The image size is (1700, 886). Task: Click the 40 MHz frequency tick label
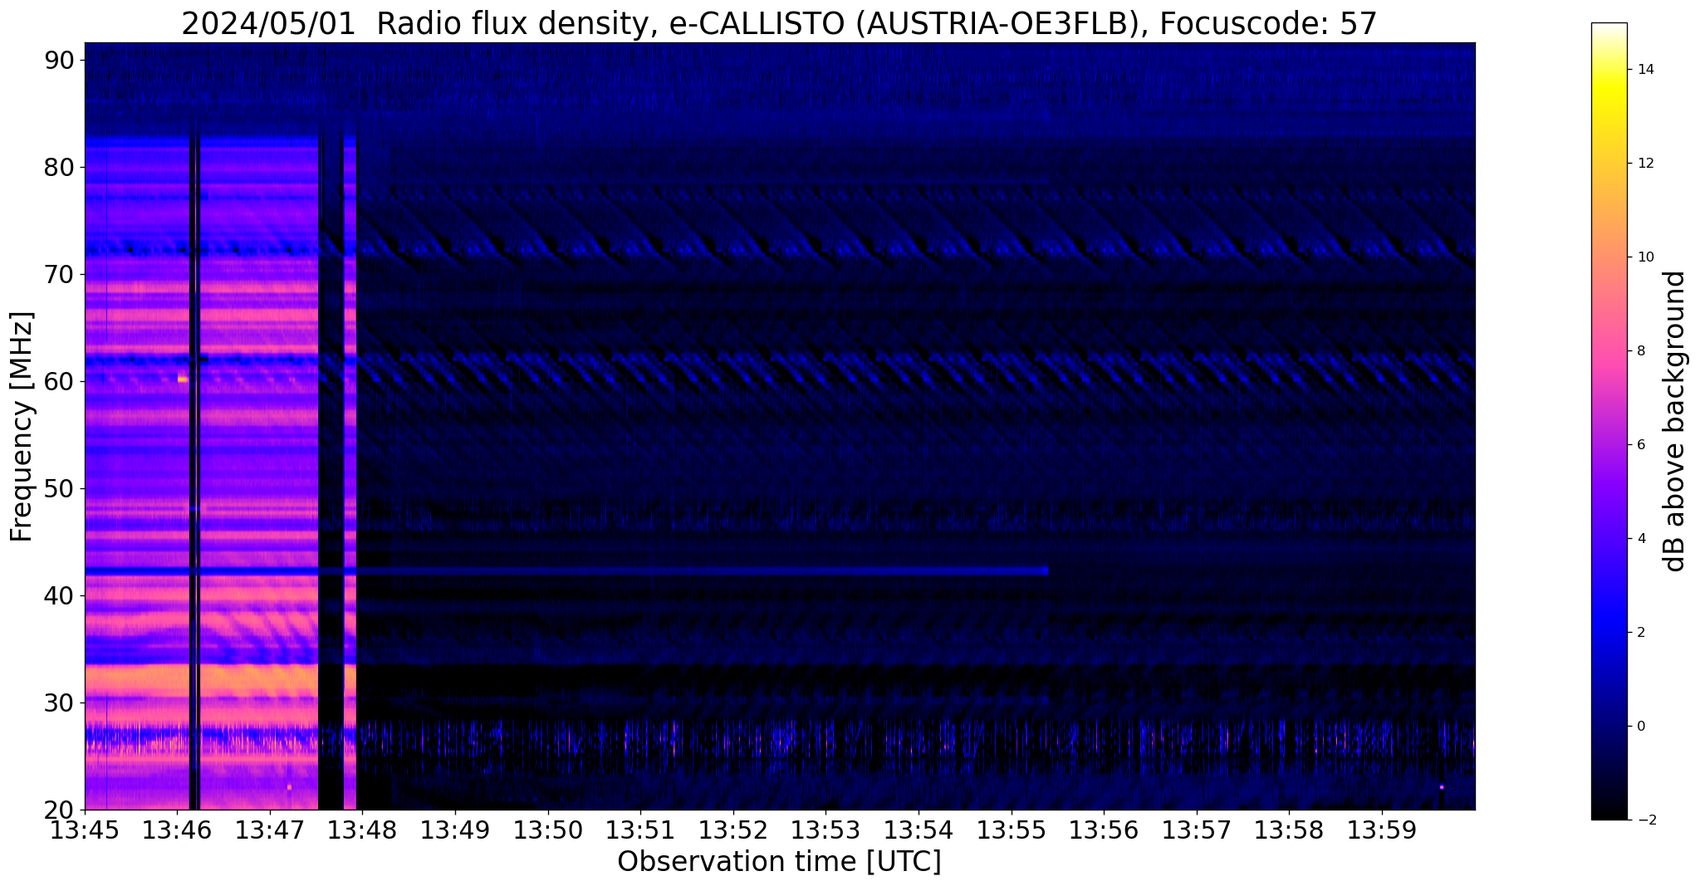point(61,595)
